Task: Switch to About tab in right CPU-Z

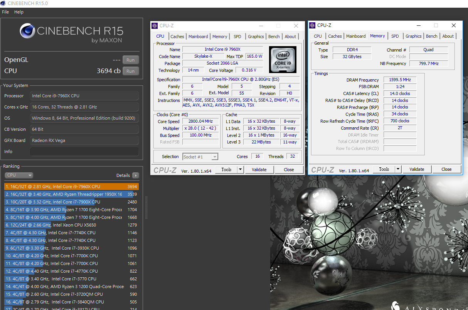Action: pos(448,36)
